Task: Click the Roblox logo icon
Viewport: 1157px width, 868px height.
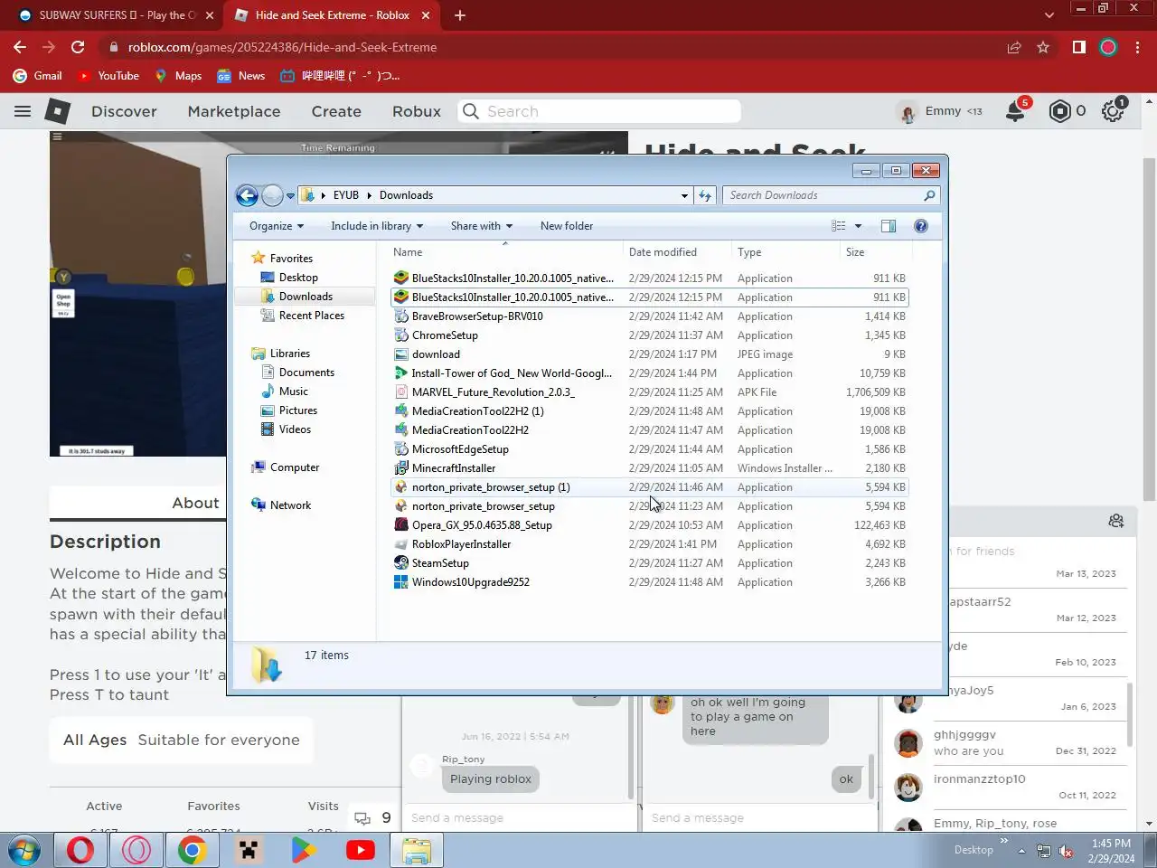Action: point(58,111)
